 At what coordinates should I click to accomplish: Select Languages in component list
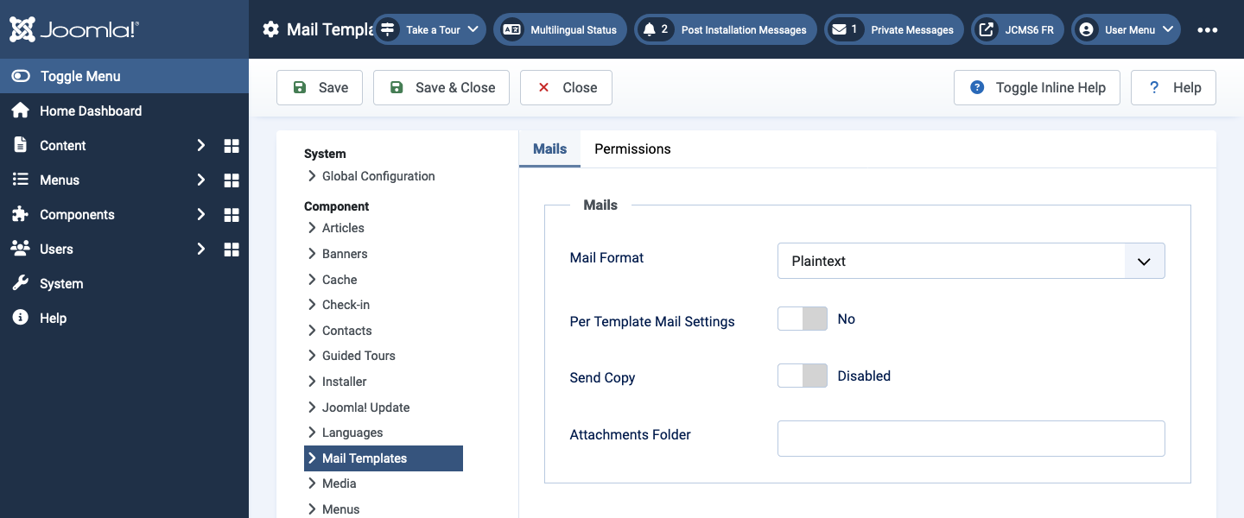click(x=352, y=433)
